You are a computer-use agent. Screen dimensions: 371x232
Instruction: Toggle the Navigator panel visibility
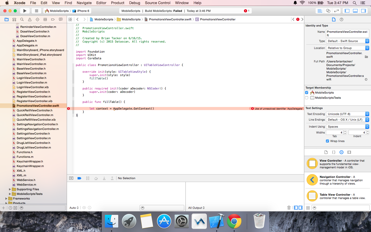click(347, 11)
